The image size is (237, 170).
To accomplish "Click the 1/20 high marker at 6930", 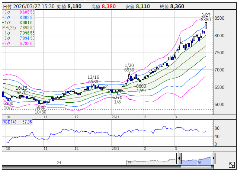I will pyautogui.click(x=129, y=70).
